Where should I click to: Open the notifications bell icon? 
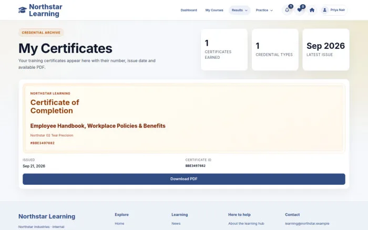pos(287,10)
